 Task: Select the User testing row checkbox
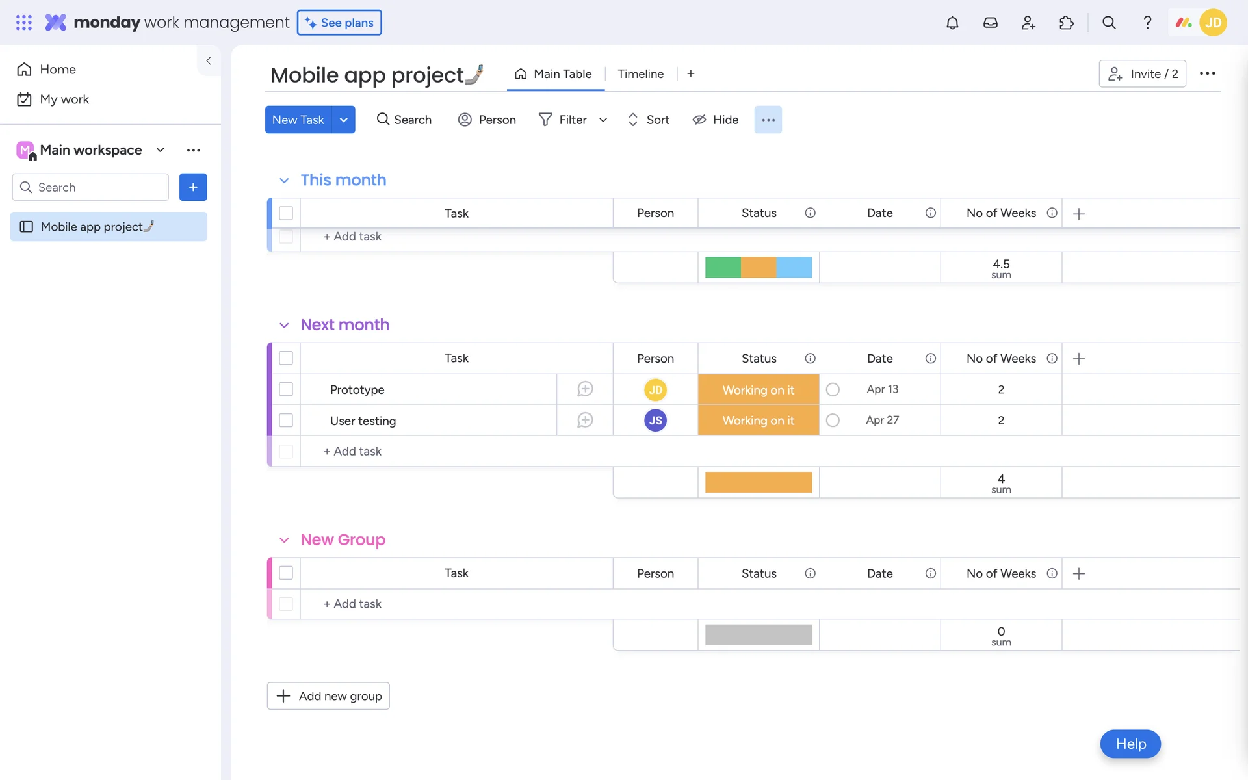(x=286, y=421)
